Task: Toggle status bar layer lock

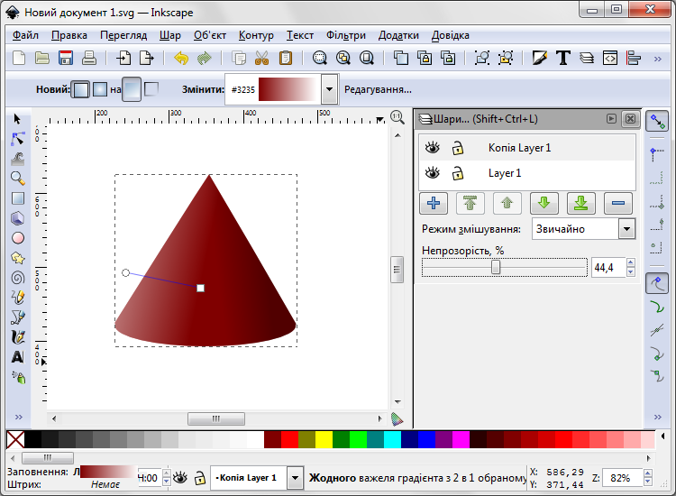Action: coord(199,478)
